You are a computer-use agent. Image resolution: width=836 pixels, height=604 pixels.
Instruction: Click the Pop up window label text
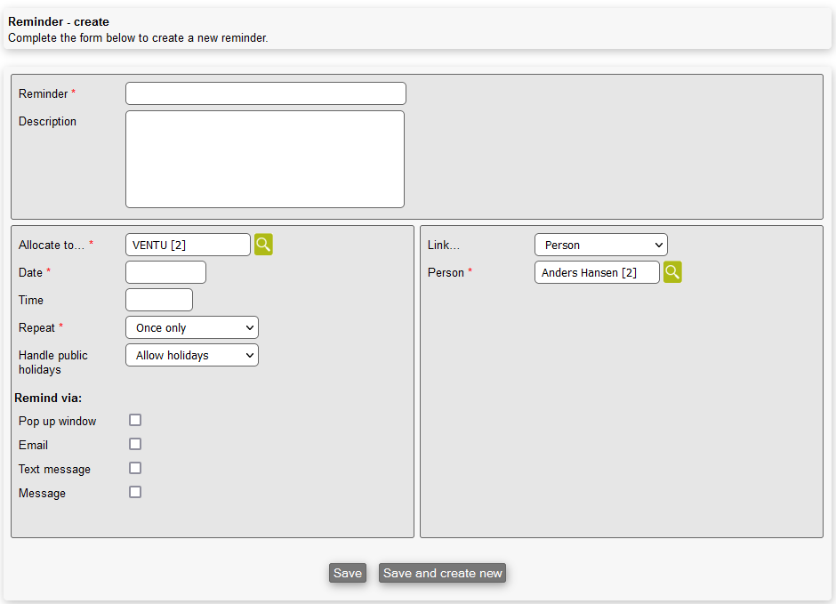click(58, 421)
